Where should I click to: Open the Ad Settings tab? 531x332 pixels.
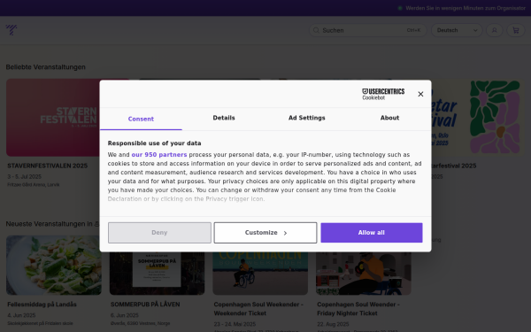coord(307,118)
